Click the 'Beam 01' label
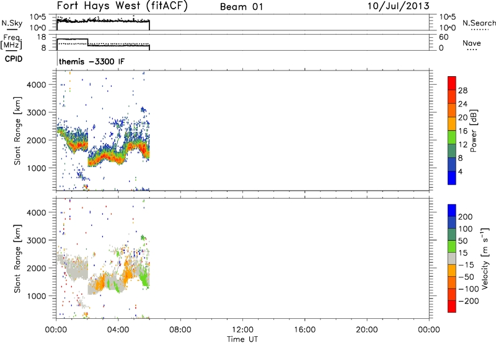Viewport: 496px width, 343px height. click(x=241, y=7)
